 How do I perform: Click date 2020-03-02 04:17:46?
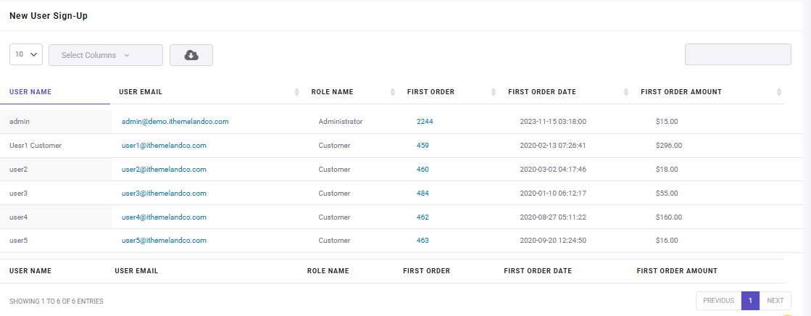pos(553,169)
